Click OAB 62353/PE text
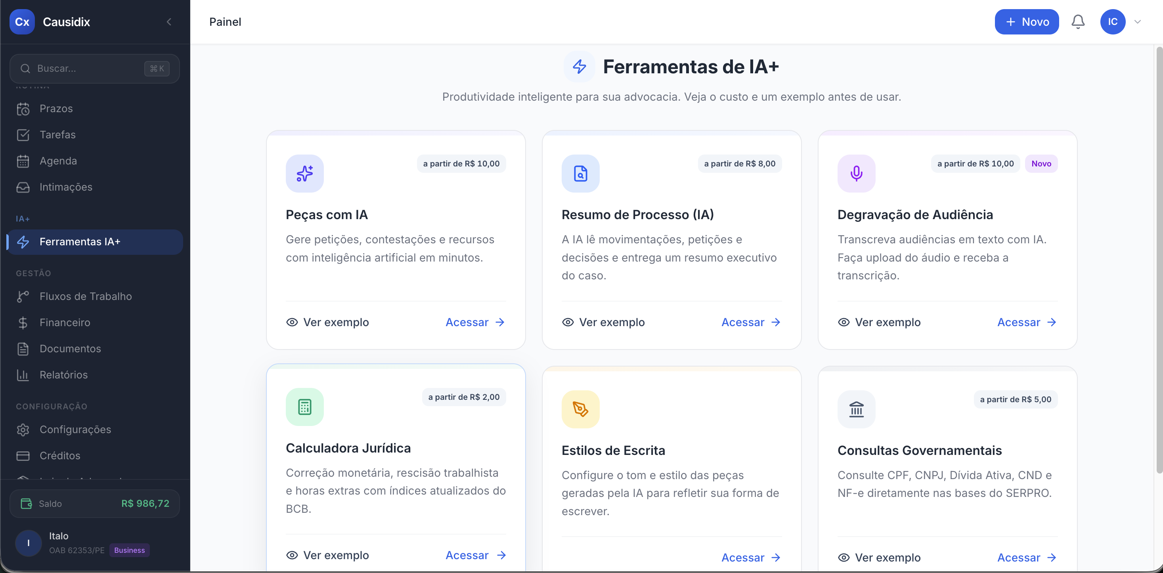1163x573 pixels. tap(77, 550)
